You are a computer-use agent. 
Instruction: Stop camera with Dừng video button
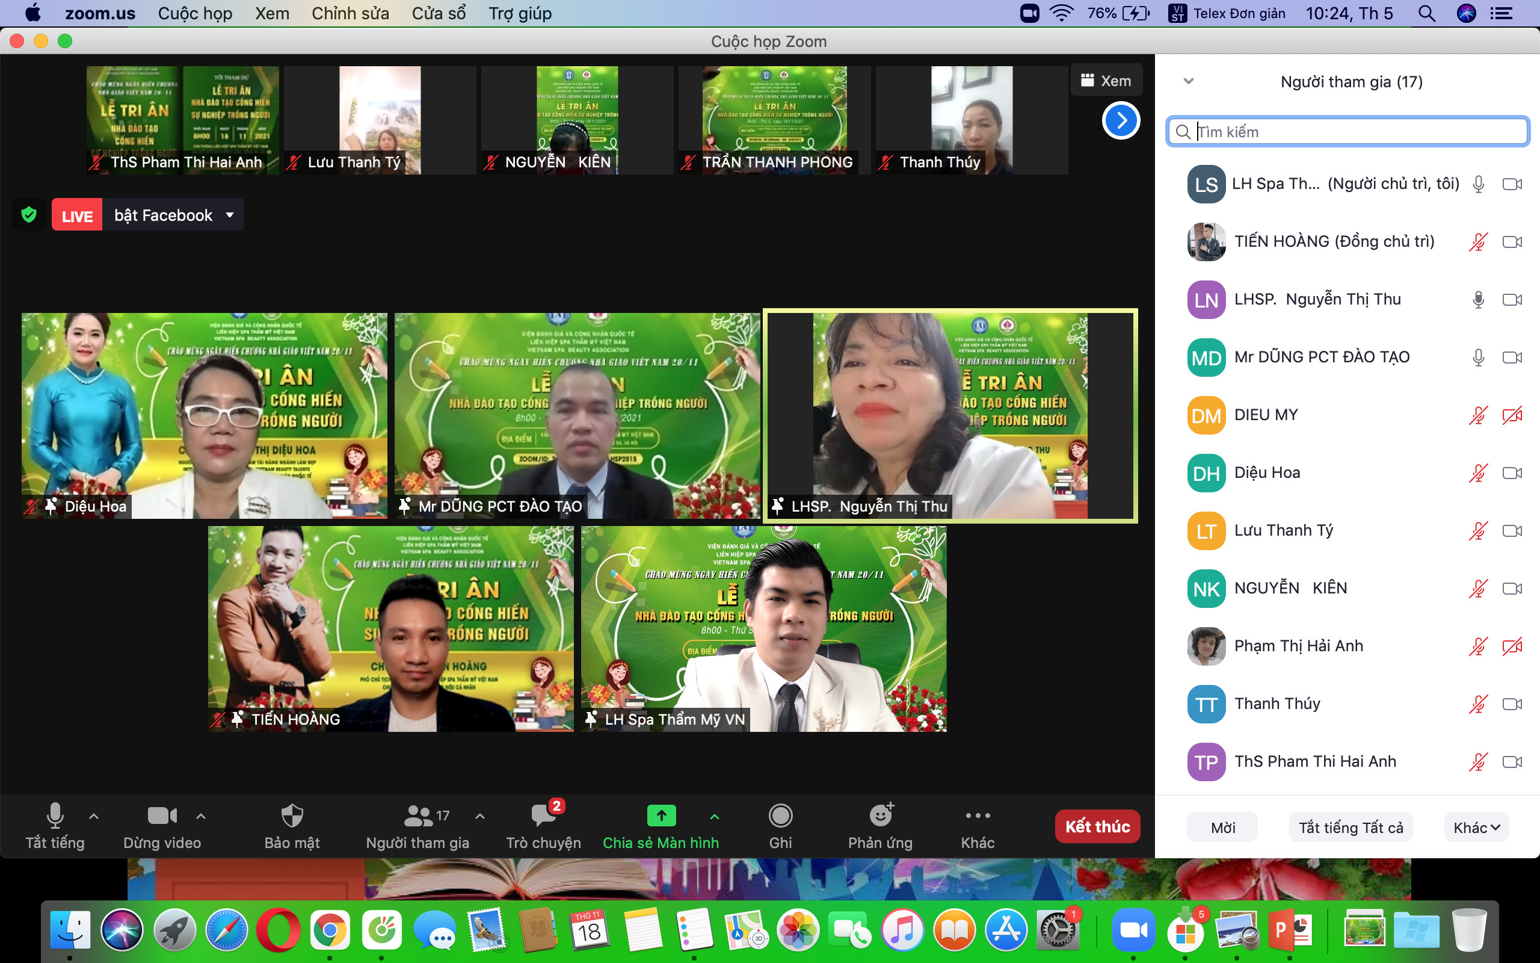coord(162,816)
